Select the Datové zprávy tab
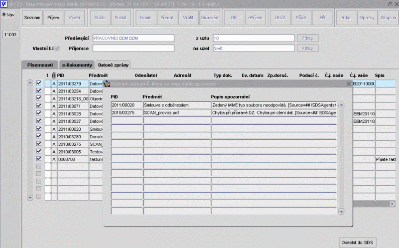This screenshot has width=399, height=248. click(113, 65)
